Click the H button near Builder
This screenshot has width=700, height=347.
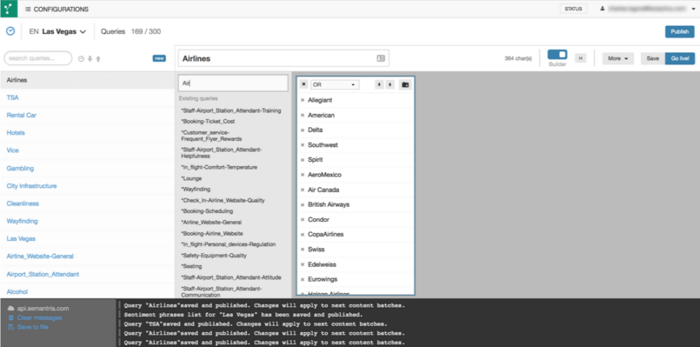(580, 58)
